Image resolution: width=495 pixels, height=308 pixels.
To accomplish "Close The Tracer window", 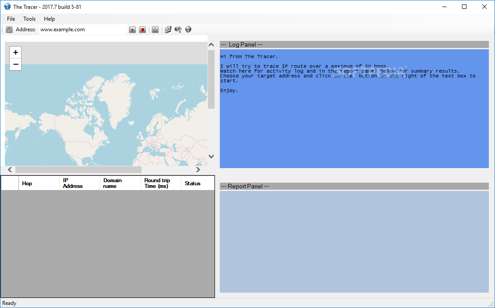I will pyautogui.click(x=484, y=7).
